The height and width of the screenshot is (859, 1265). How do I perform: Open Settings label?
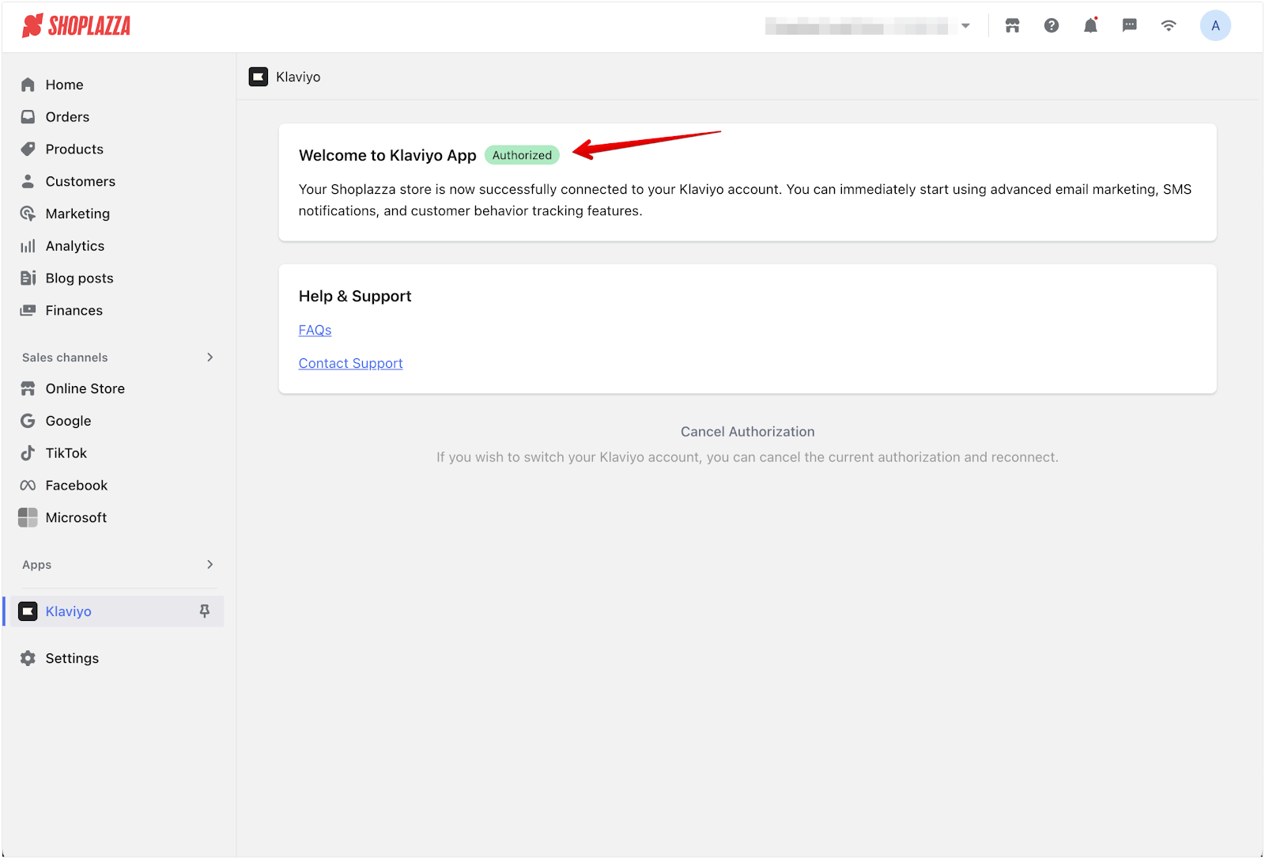click(72, 659)
